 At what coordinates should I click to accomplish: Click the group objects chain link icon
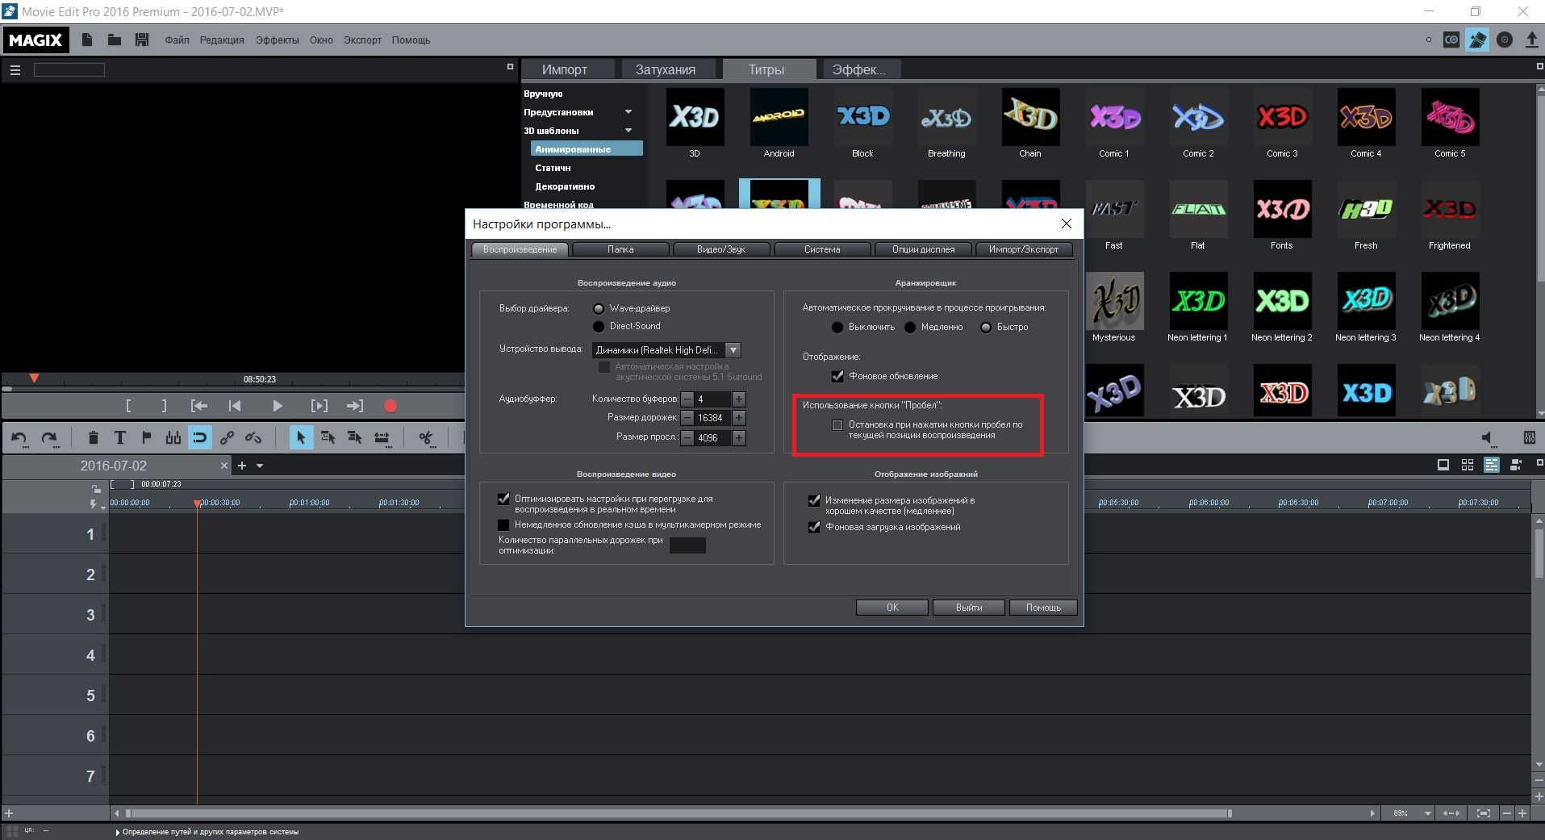coord(227,437)
